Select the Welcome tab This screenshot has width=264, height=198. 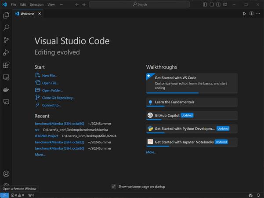click(27, 14)
